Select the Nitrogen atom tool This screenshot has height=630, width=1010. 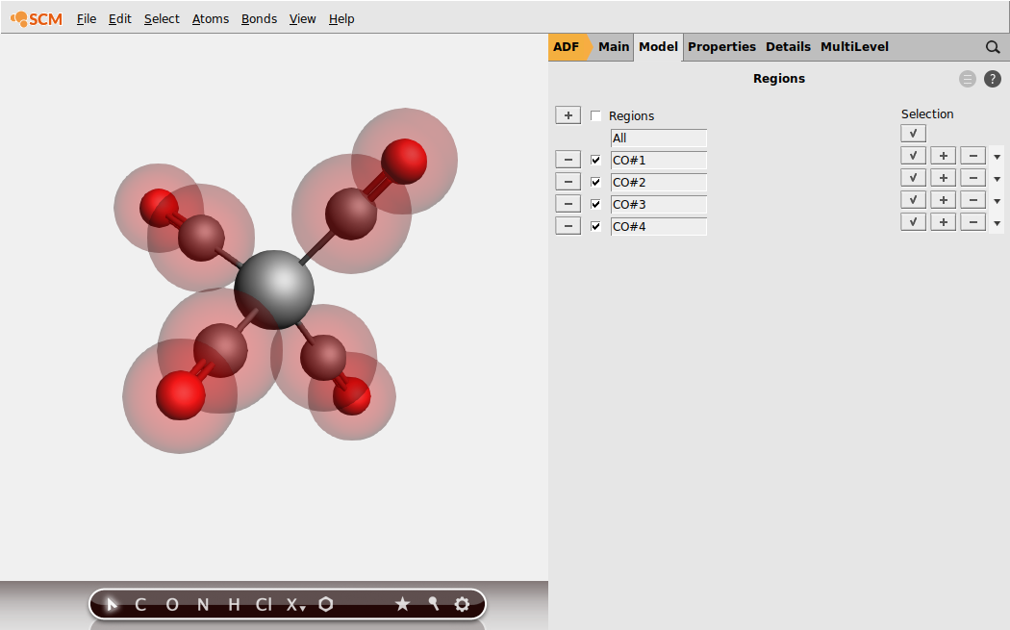pyautogui.click(x=202, y=604)
